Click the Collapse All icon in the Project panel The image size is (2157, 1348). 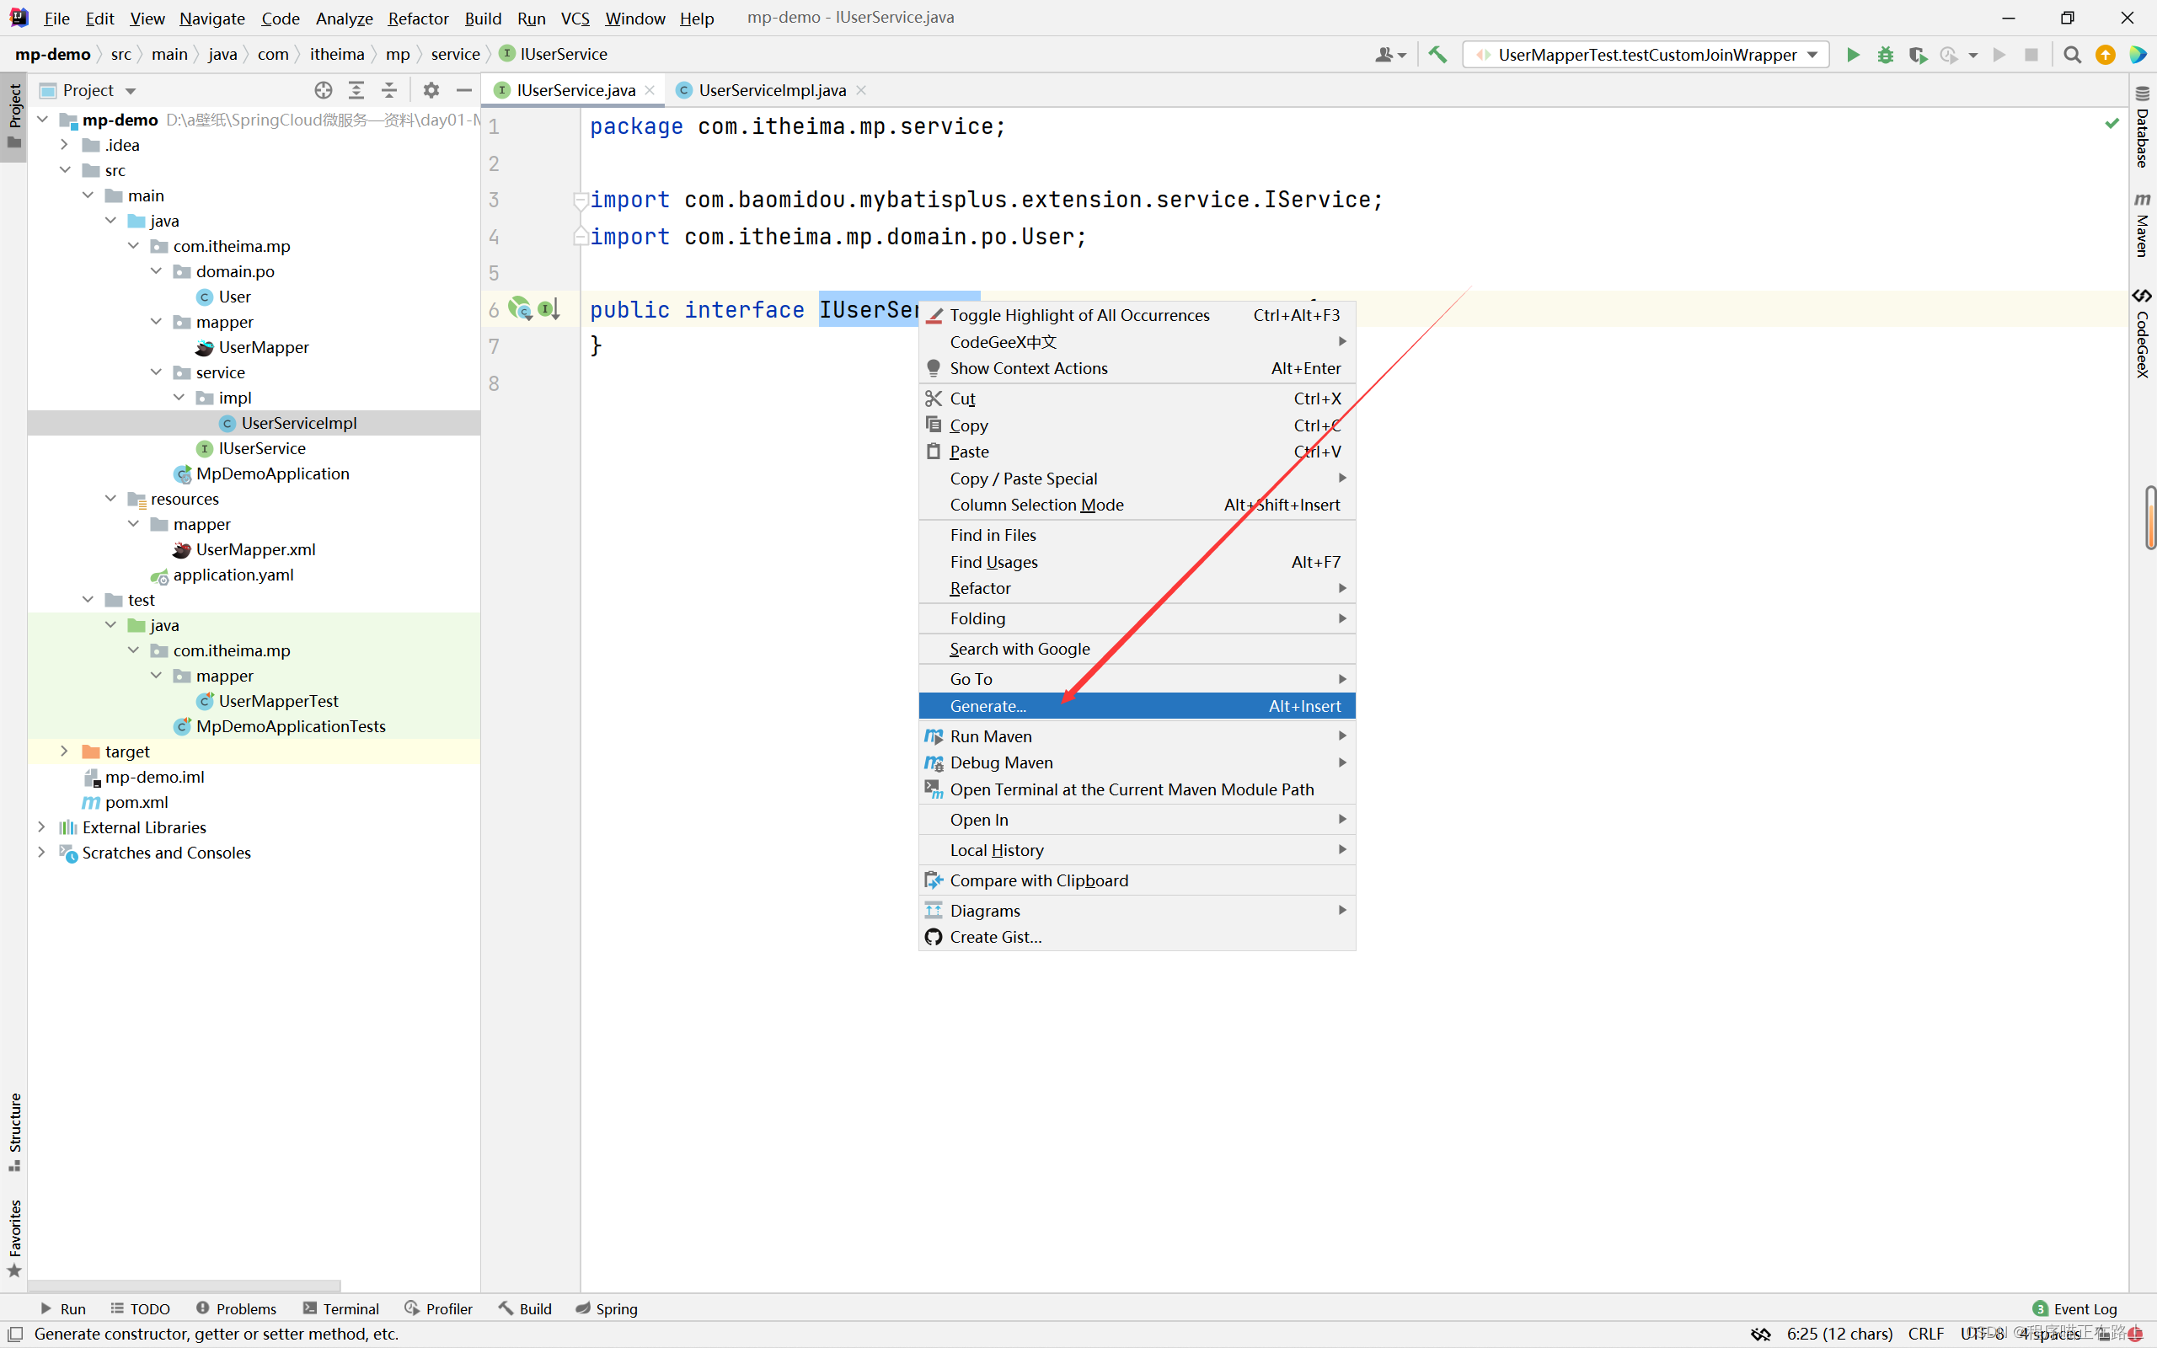(389, 90)
